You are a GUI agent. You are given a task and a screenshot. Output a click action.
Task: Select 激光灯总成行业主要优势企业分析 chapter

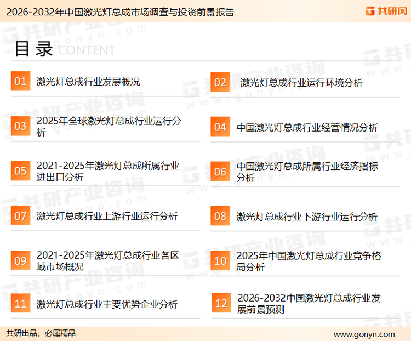coord(107,304)
